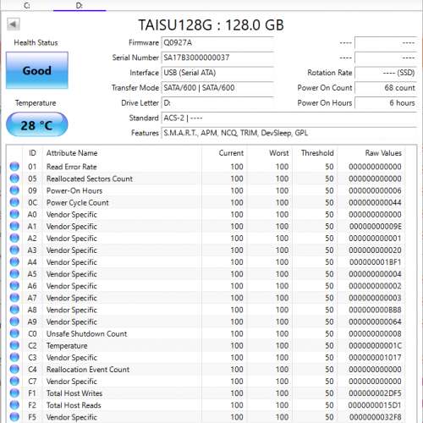423x423 pixels.
Task: Select the Total Host Reads attribute name
Action: coord(74,405)
